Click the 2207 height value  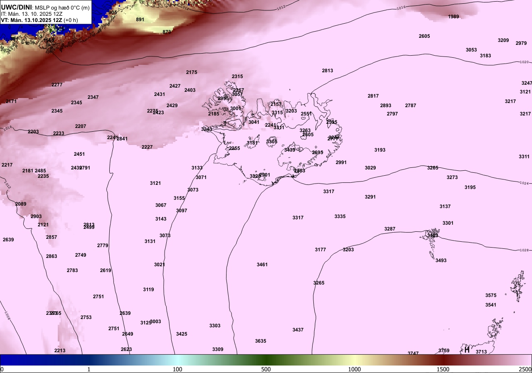pos(81,126)
